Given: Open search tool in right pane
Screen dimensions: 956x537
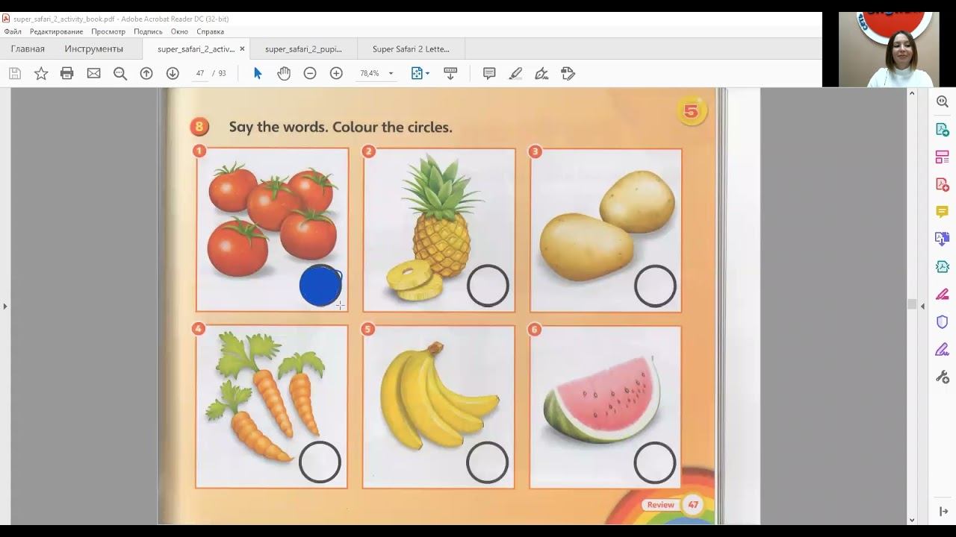Looking at the screenshot, I should coord(943,101).
